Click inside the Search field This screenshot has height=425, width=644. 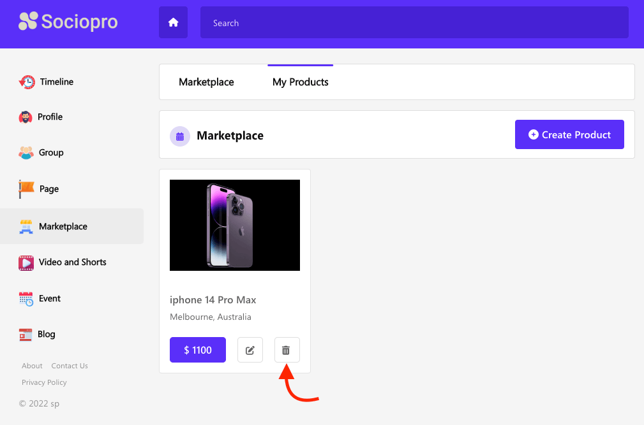414,22
